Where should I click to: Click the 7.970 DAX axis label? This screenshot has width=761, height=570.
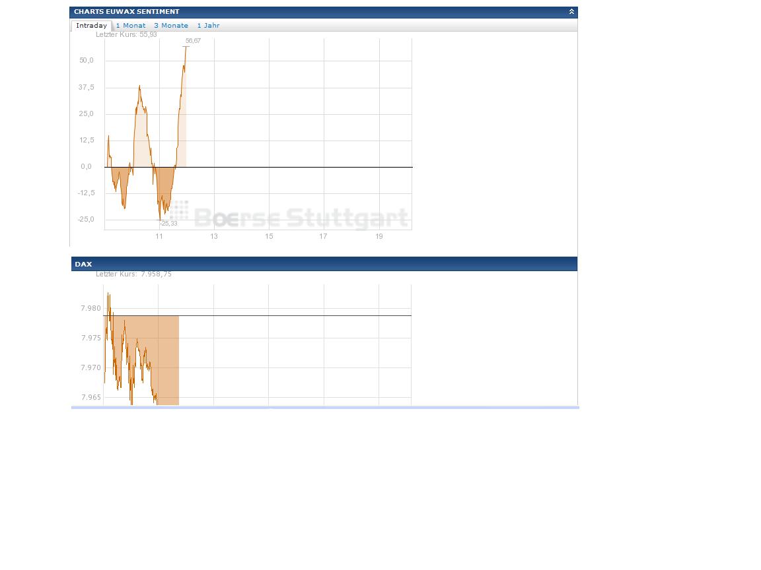(91, 368)
